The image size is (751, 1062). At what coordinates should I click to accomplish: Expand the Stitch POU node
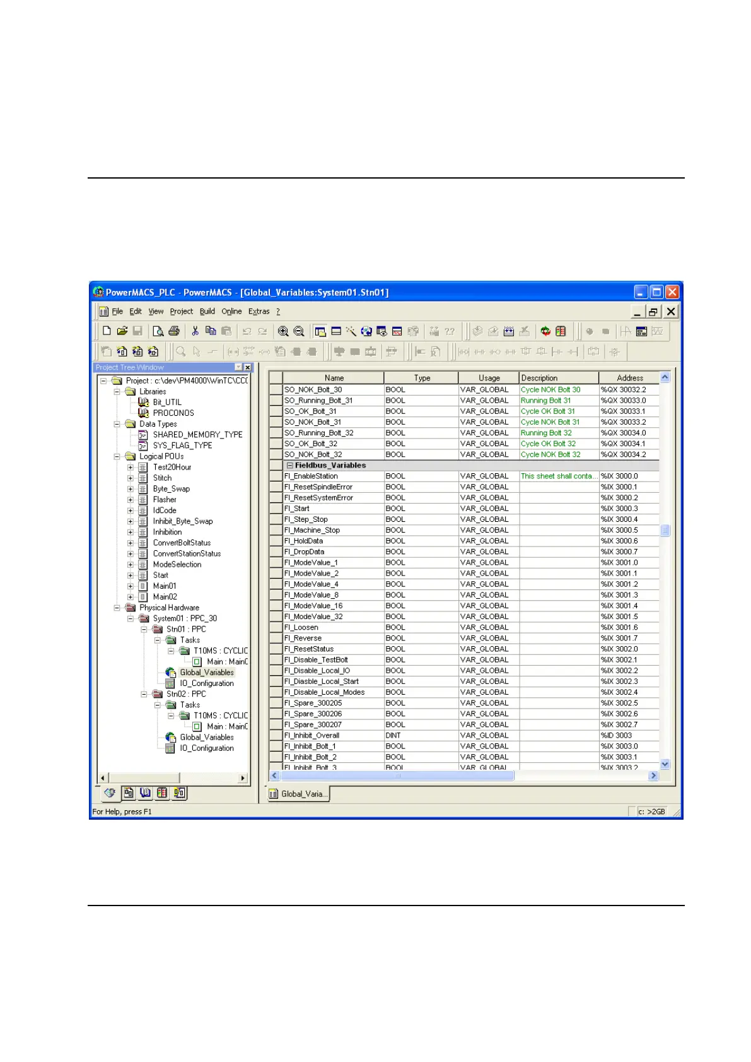point(131,478)
